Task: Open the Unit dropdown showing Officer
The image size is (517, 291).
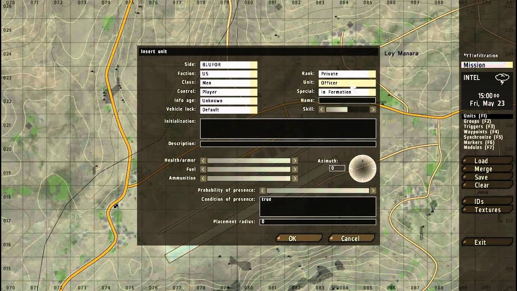Action: pyautogui.click(x=347, y=83)
